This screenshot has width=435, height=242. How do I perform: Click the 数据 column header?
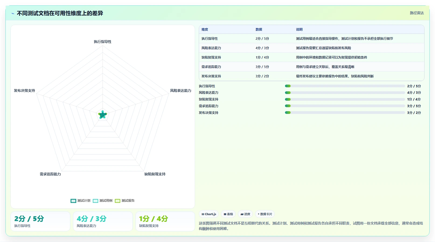pyautogui.click(x=259, y=30)
